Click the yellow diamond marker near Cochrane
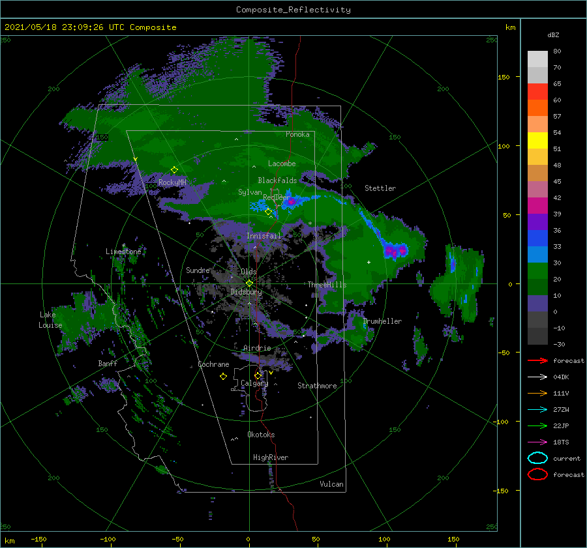The height and width of the screenshot is (548, 587). [x=223, y=377]
